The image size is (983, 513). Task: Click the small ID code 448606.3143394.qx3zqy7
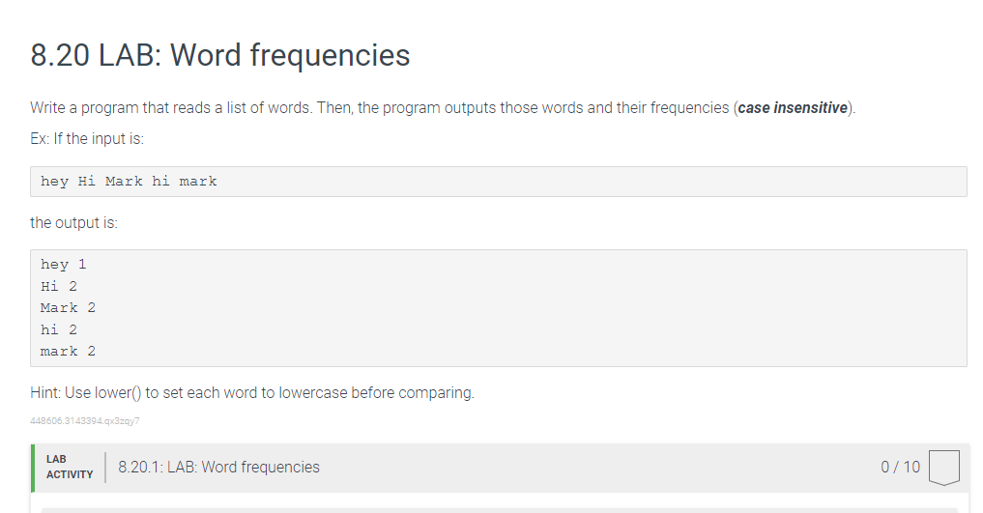click(85, 421)
